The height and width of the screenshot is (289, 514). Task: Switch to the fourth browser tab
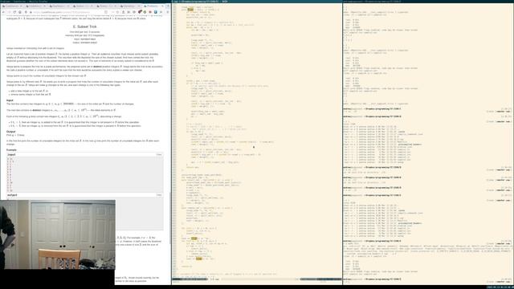pyautogui.click(x=83, y=6)
